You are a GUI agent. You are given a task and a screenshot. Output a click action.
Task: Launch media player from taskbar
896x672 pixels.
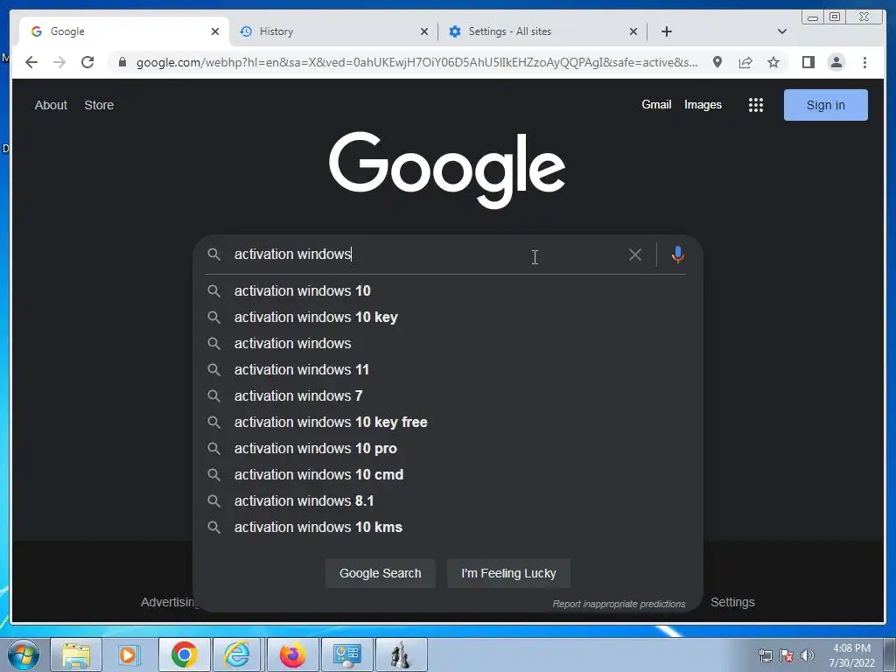pyautogui.click(x=129, y=654)
